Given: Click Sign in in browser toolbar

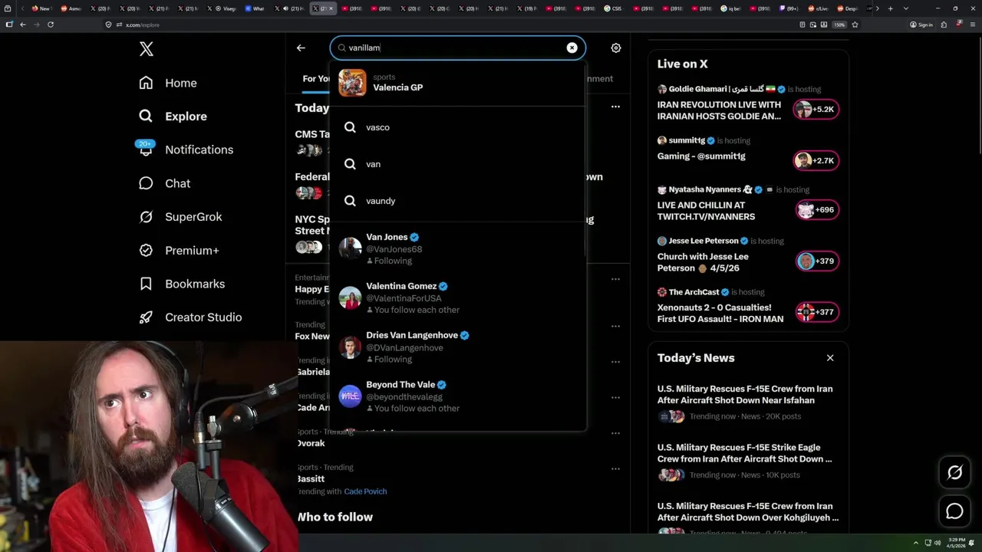Looking at the screenshot, I should tap(921, 25).
